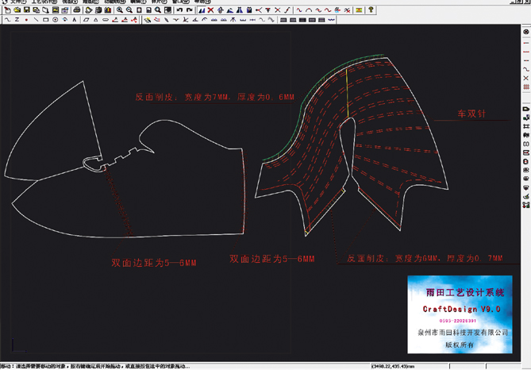Select the zoom out magnifier tool
The width and height of the screenshot is (531, 370).
point(129,10)
